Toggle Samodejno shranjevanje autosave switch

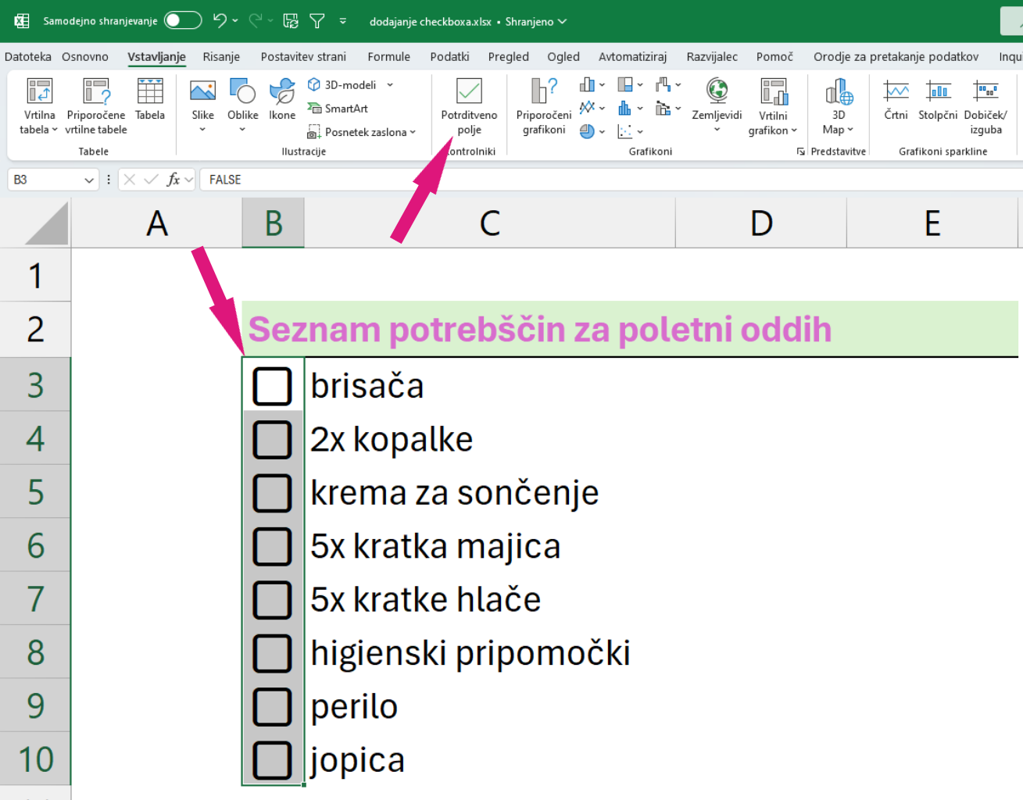[183, 20]
